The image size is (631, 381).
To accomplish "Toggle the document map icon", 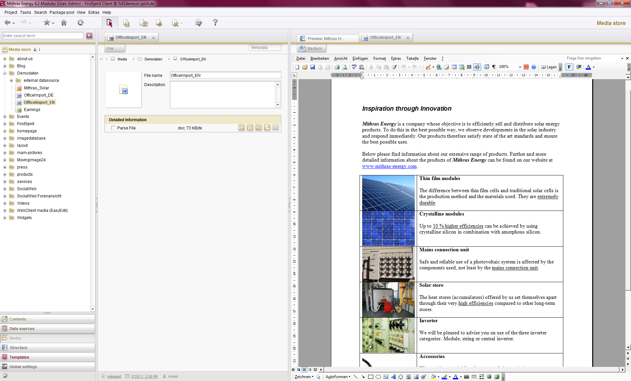I will pyautogui.click(x=486, y=67).
